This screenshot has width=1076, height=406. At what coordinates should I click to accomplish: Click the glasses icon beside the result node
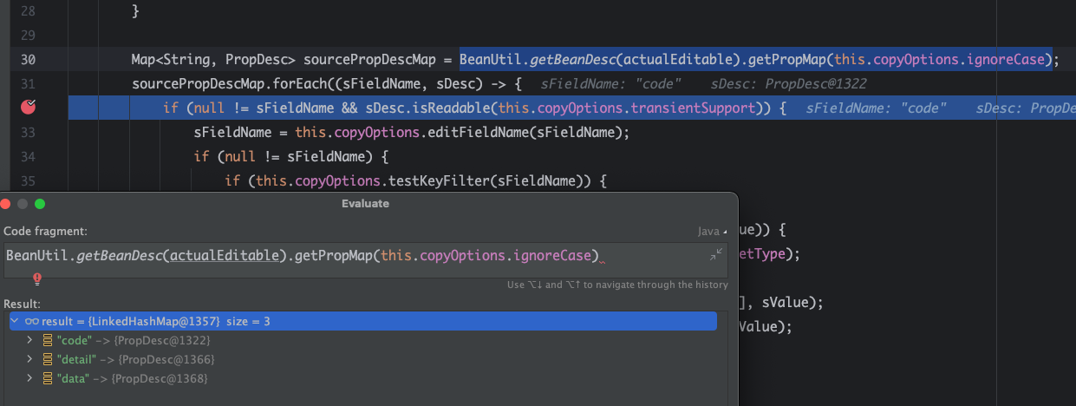[x=32, y=322]
